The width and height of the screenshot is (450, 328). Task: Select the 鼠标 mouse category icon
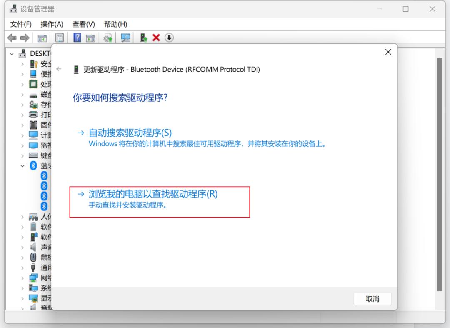[x=33, y=258]
